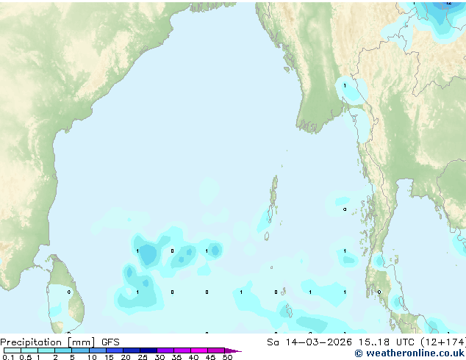Click the legend number '50'
The width and height of the screenshot is (466, 360).
pos(227,357)
